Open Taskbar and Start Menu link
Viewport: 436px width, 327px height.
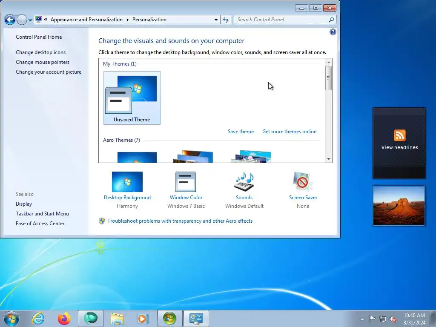pos(42,214)
